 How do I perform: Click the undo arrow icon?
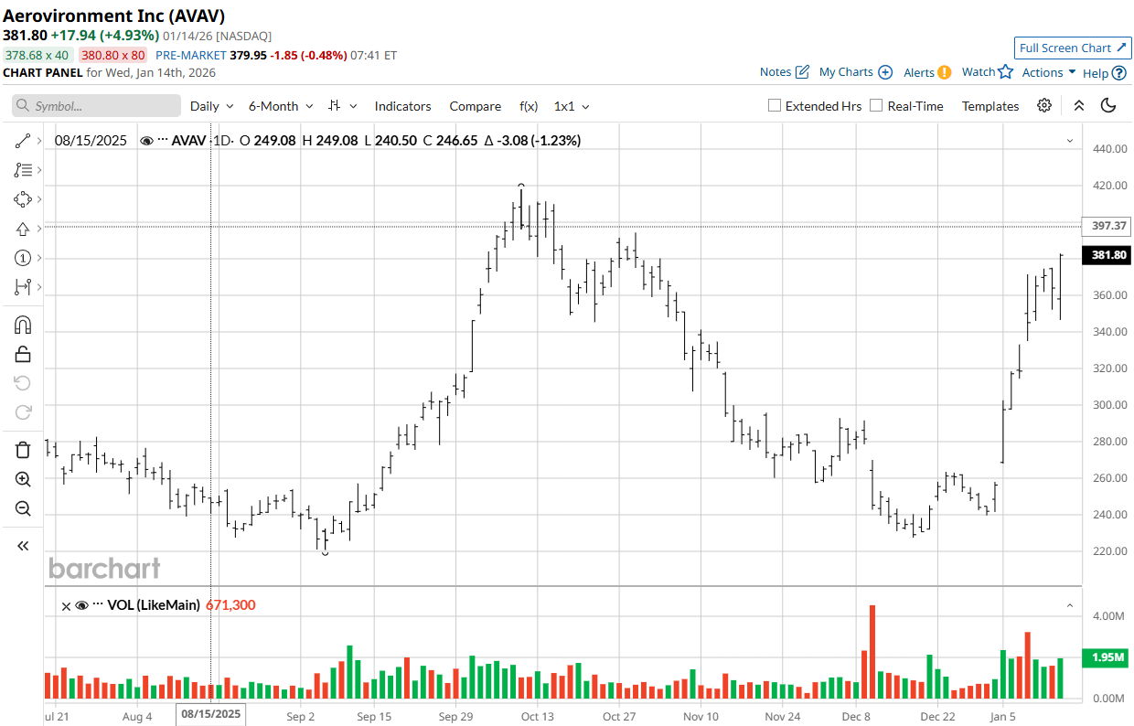(x=23, y=383)
